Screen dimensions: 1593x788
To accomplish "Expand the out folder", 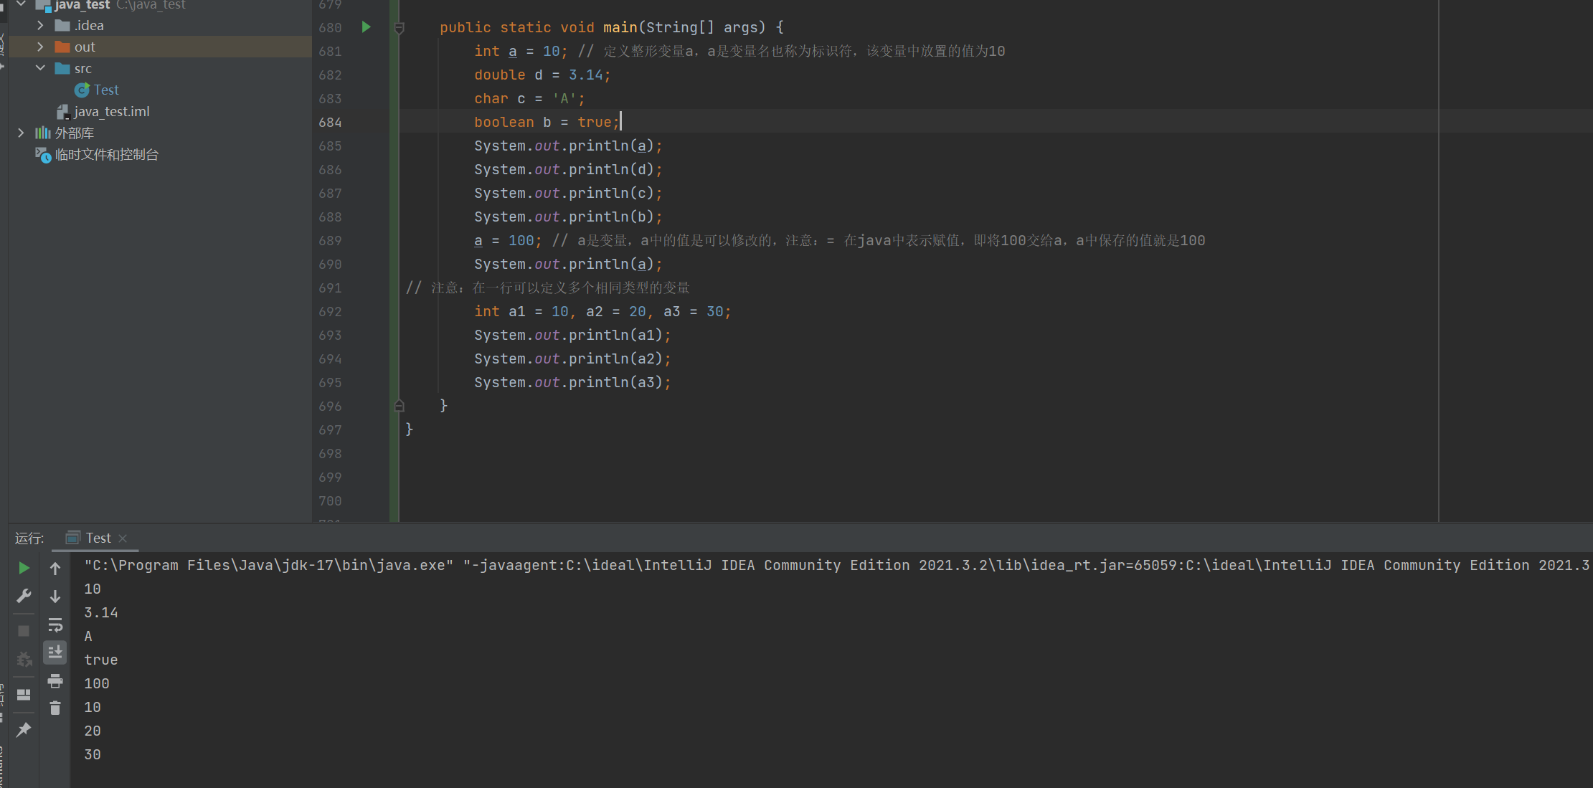I will 40,47.
